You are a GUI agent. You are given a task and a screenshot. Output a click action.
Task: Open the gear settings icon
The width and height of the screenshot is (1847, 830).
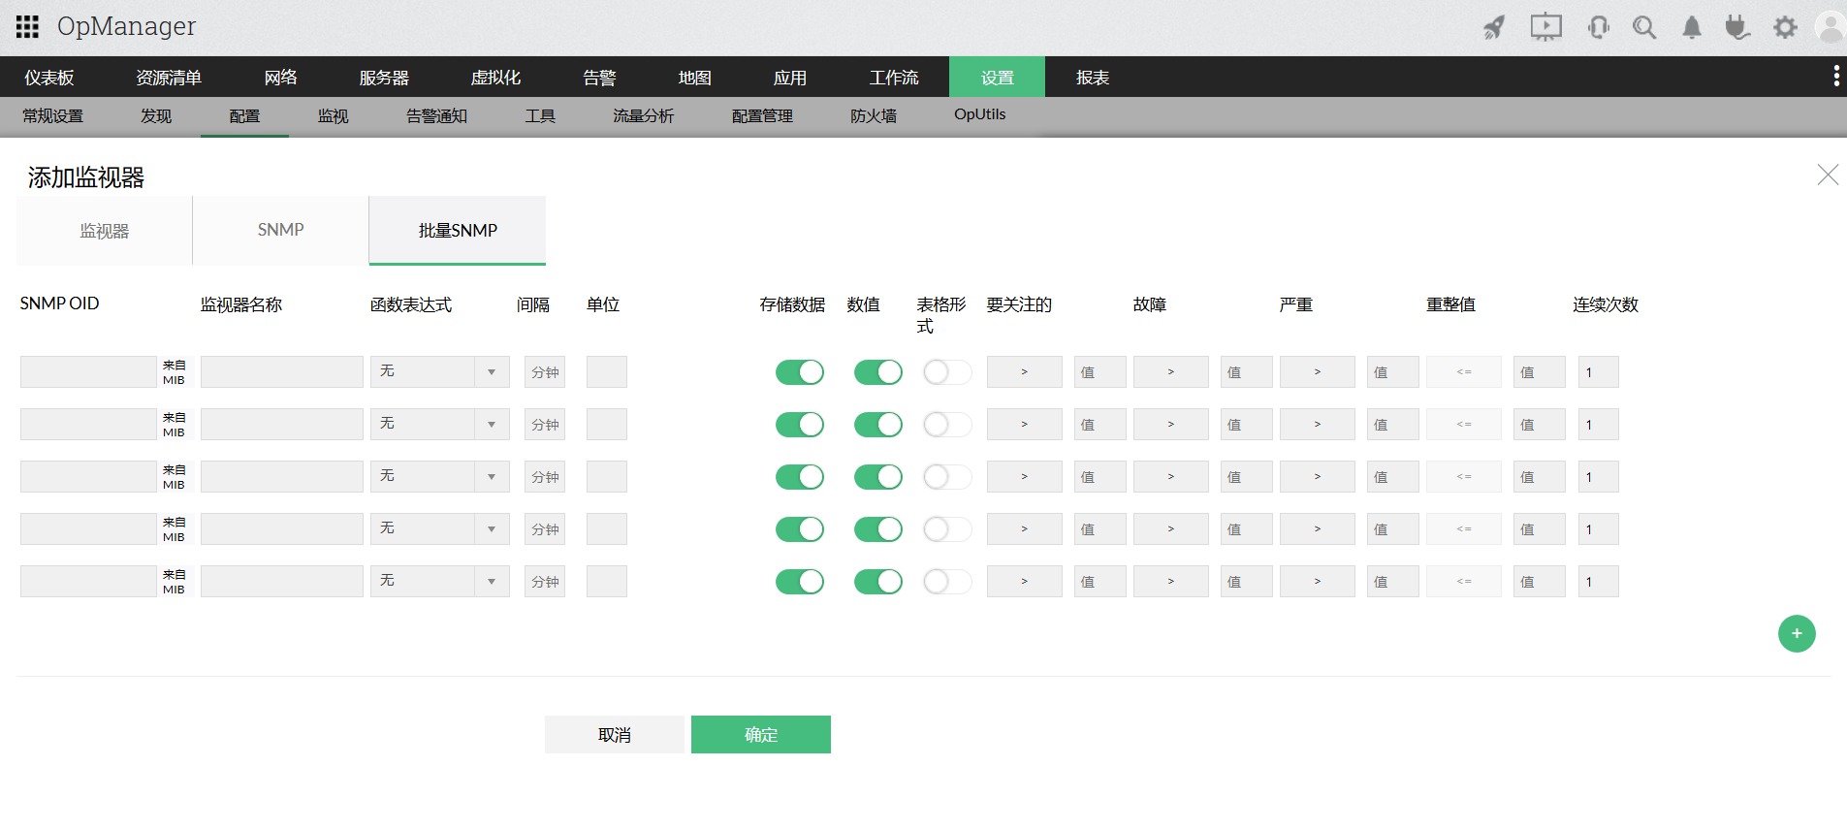click(x=1784, y=27)
